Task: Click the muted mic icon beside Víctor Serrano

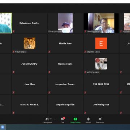Action: [x=85, y=72]
